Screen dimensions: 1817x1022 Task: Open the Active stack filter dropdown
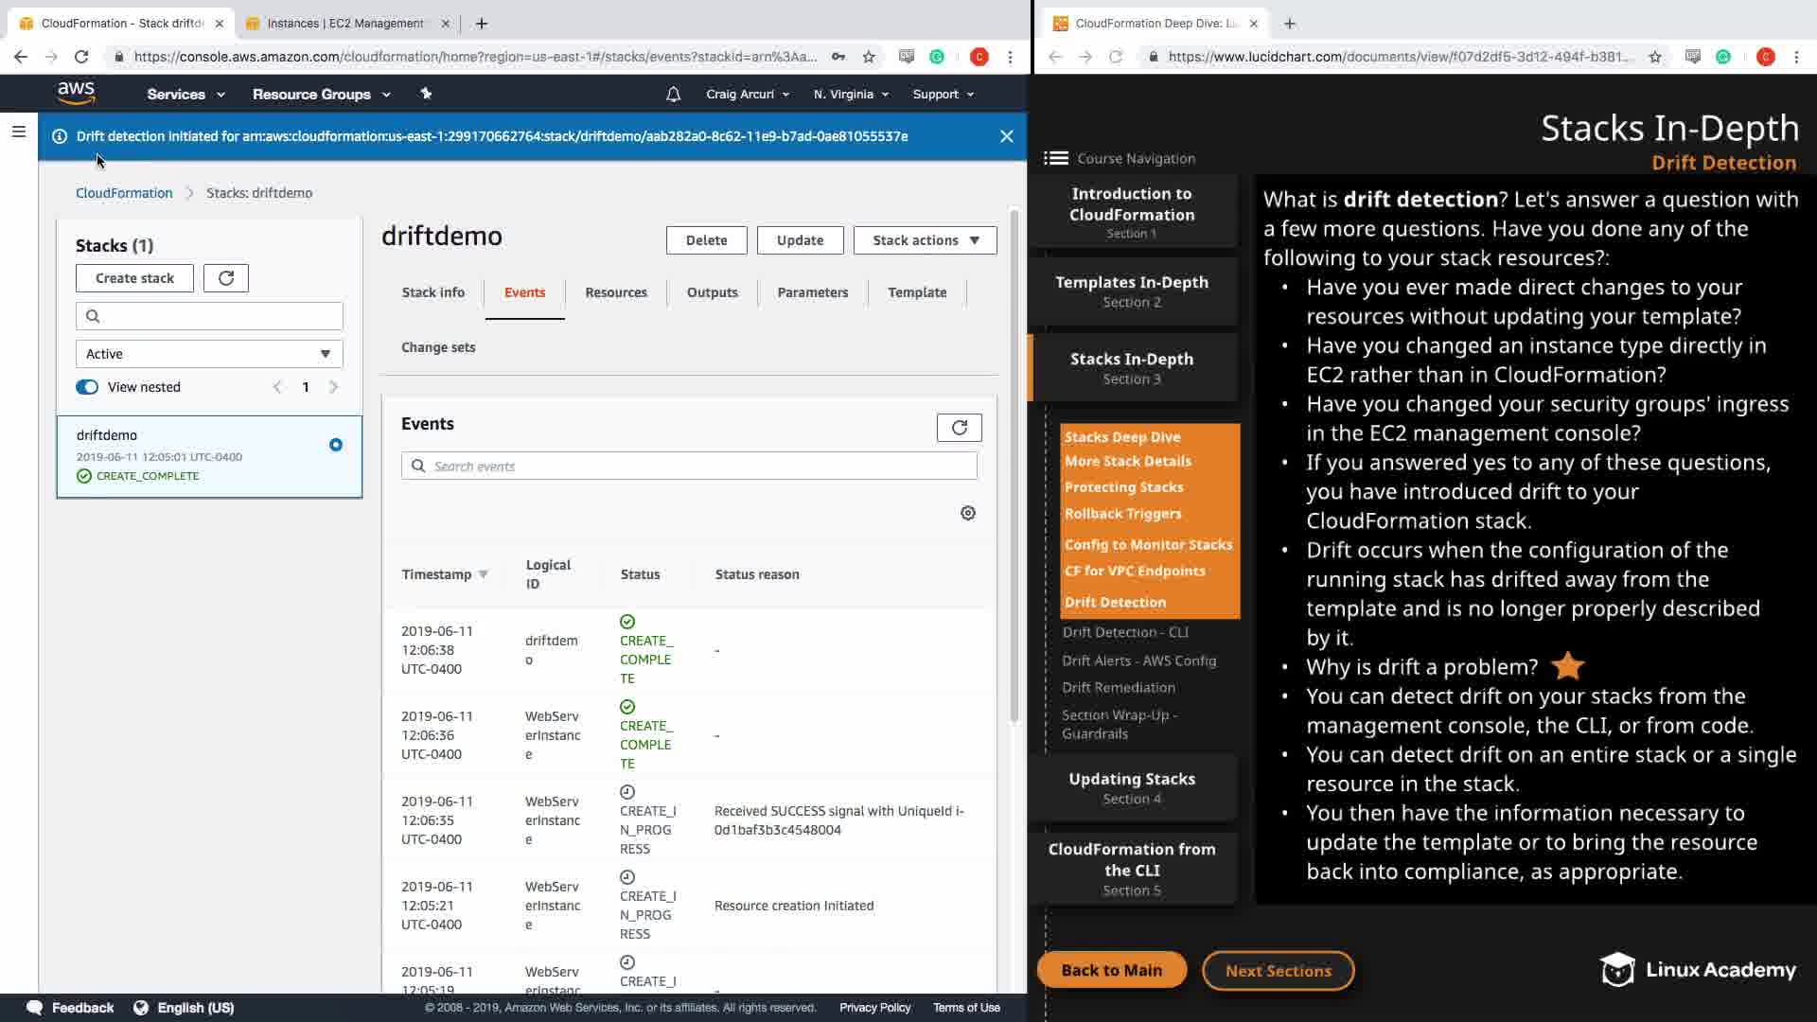coord(209,354)
